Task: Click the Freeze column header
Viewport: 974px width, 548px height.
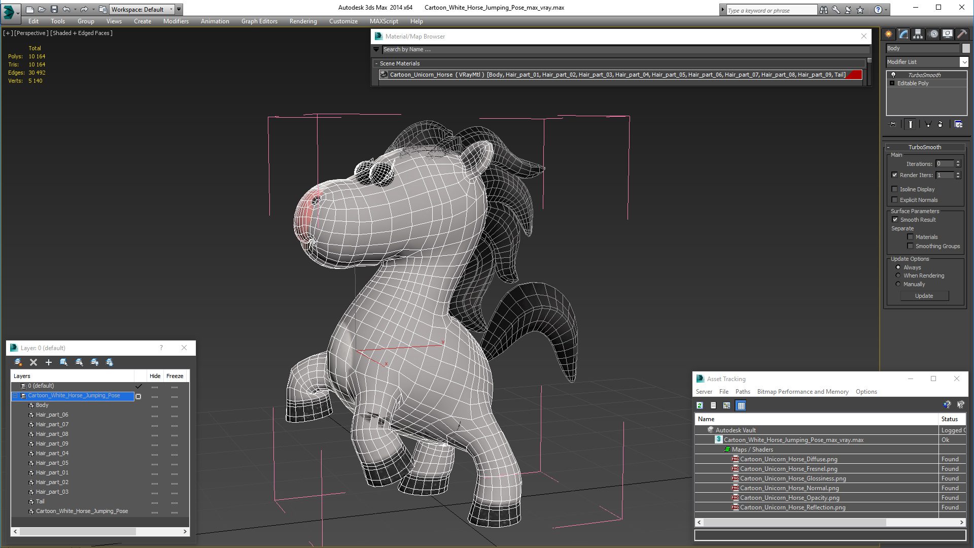Action: coord(175,376)
